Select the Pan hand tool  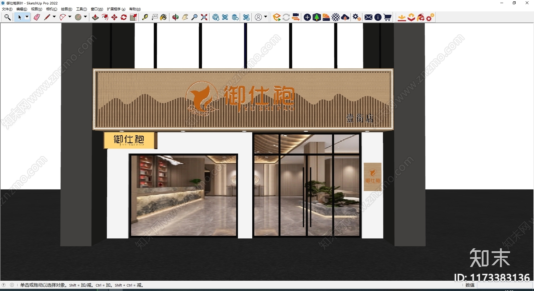185,17
